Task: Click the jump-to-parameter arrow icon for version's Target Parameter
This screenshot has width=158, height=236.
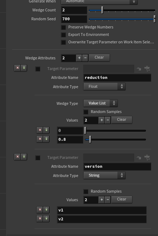Action: [x=139, y=157]
